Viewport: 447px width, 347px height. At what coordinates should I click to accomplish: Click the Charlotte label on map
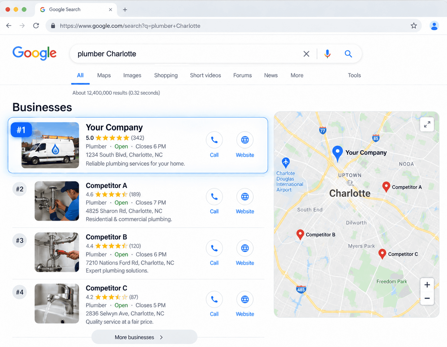tap(350, 193)
